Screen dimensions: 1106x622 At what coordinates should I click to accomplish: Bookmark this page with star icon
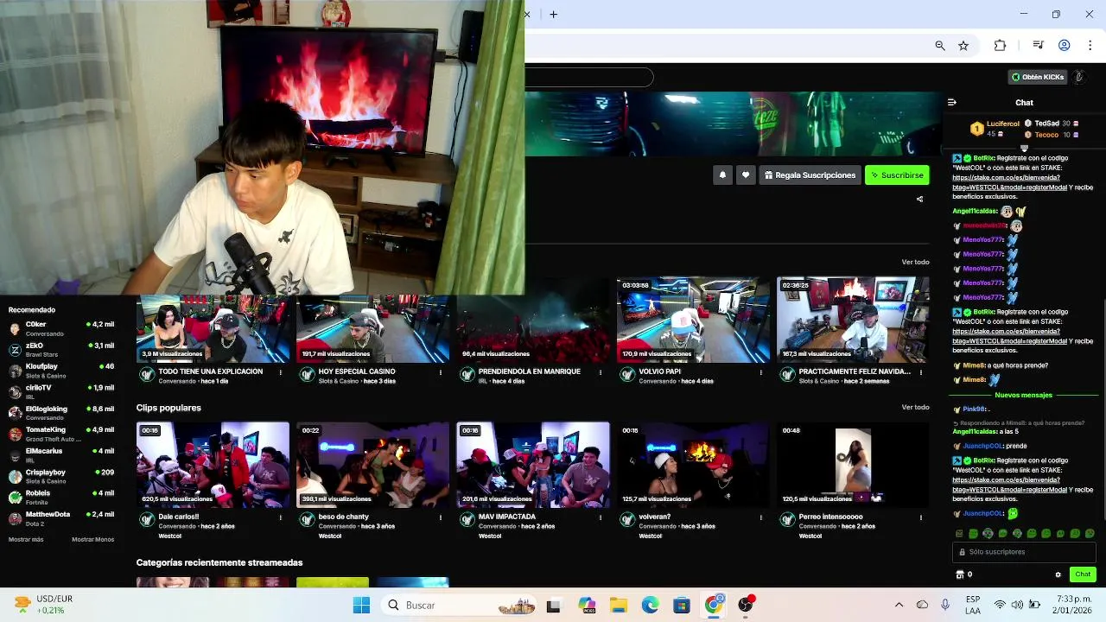pos(963,46)
